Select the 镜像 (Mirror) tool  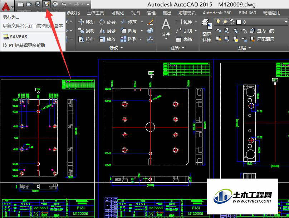point(107,30)
